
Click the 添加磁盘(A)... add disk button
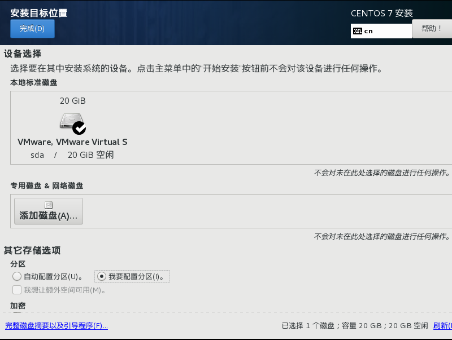(49, 211)
